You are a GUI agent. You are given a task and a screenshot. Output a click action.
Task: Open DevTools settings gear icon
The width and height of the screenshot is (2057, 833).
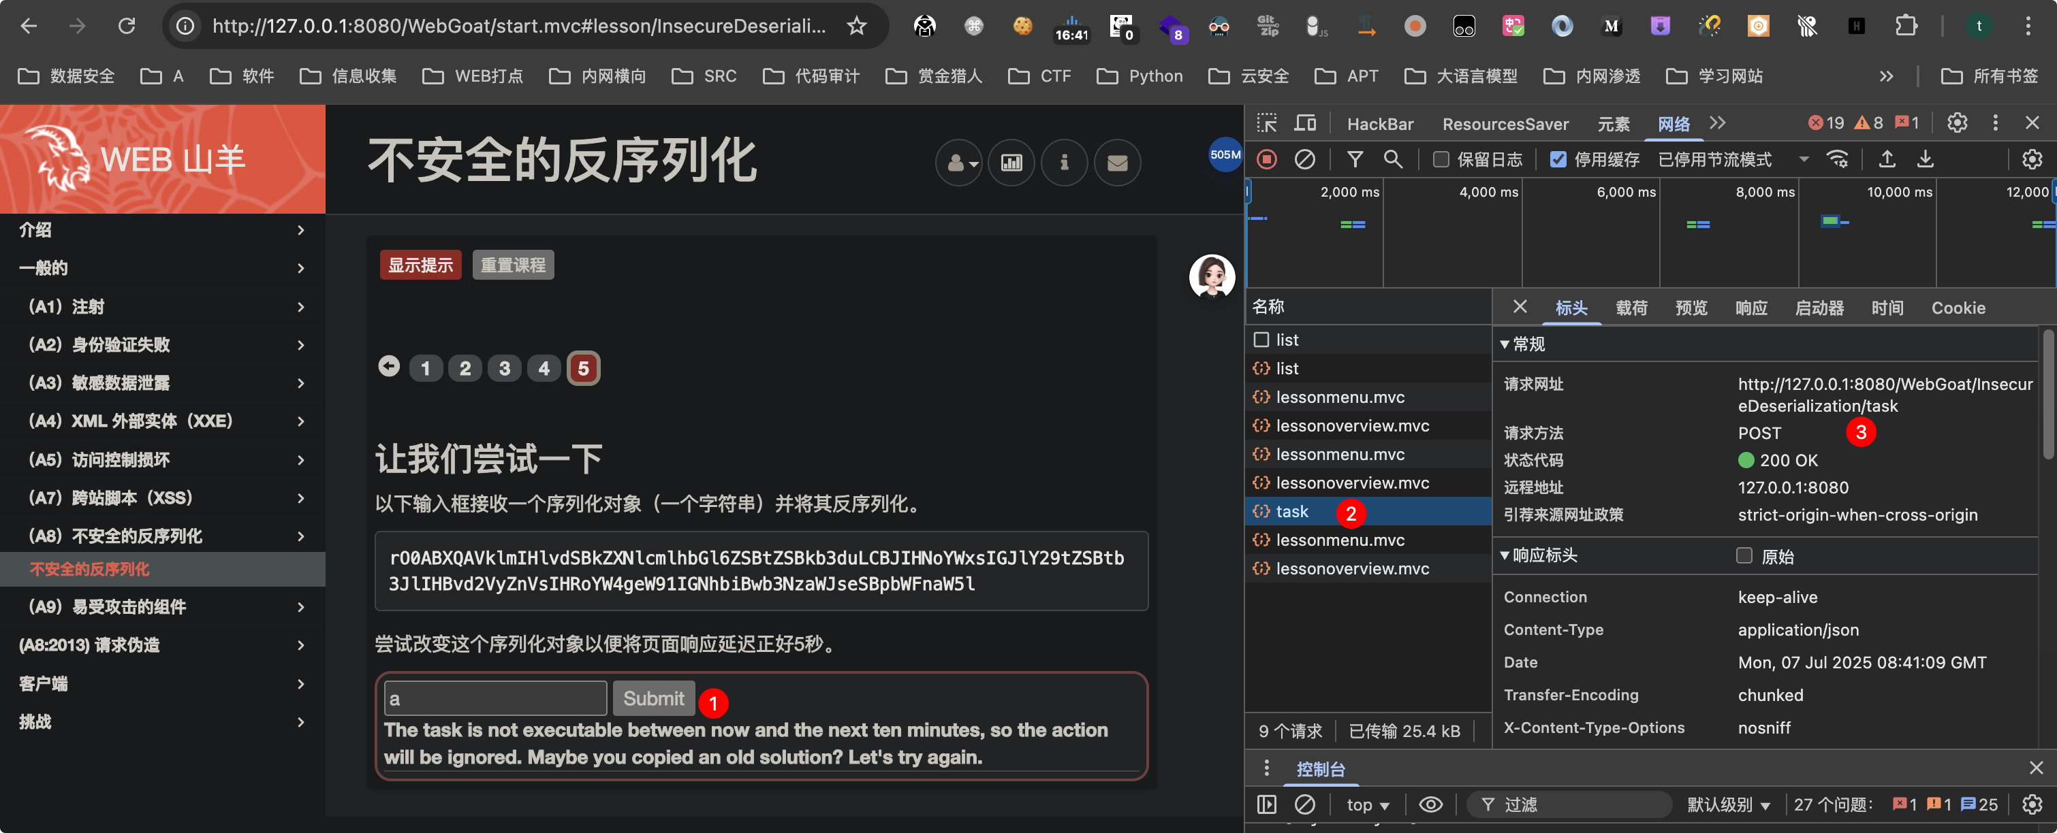point(1957,123)
